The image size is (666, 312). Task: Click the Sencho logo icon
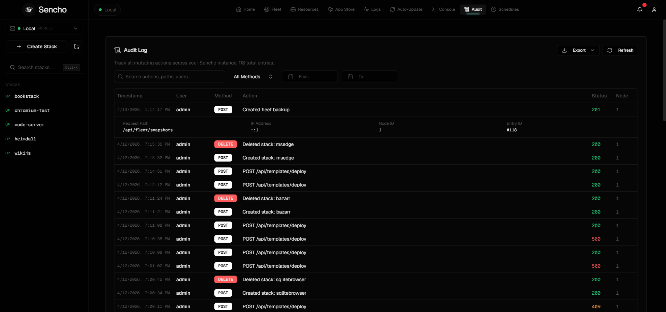(x=29, y=10)
